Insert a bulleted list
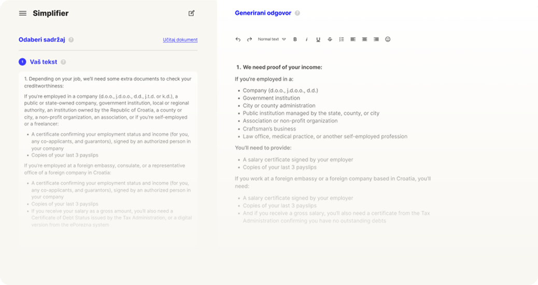This screenshot has width=538, height=285. [x=341, y=39]
